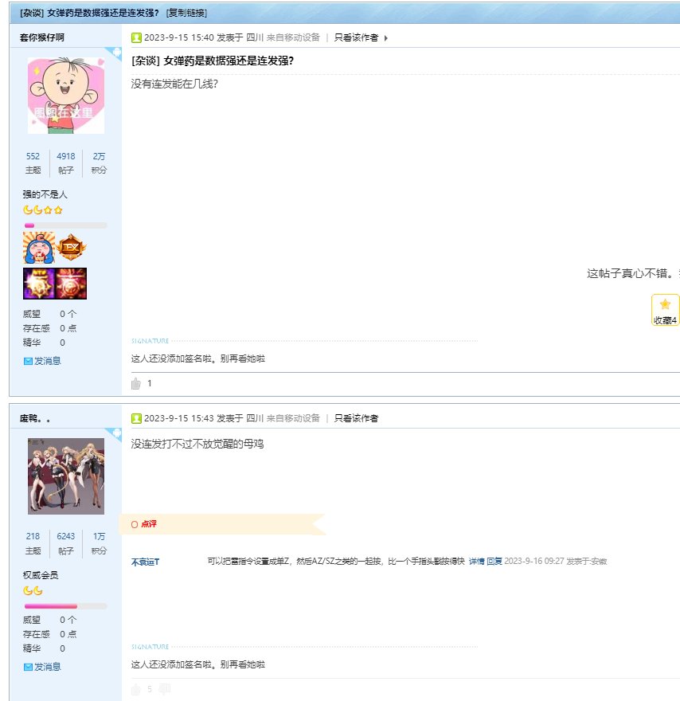Click the gold star icon above 收藏4
The height and width of the screenshot is (701, 680).
point(665,304)
